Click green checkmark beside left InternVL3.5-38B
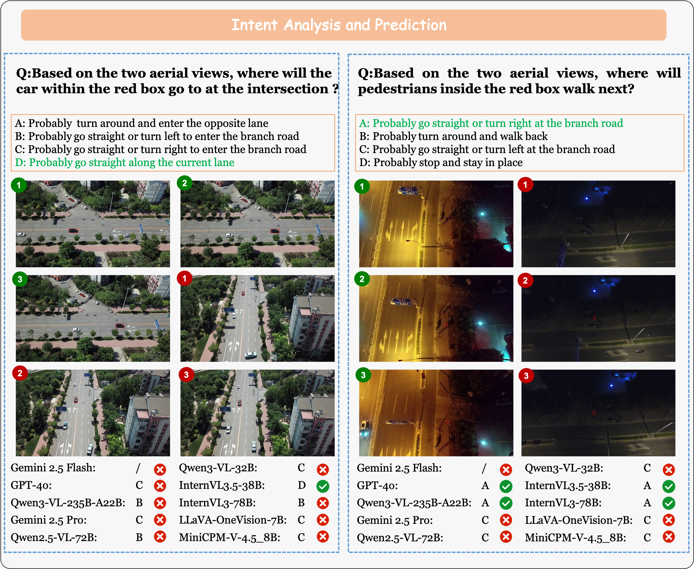694x569 pixels. pos(322,486)
